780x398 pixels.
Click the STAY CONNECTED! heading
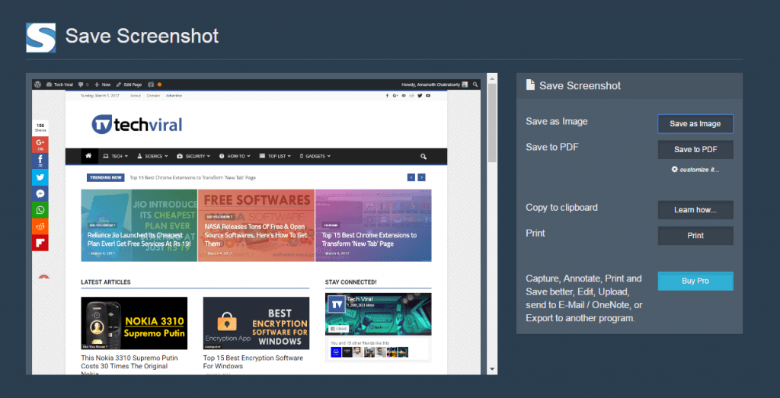(x=350, y=282)
